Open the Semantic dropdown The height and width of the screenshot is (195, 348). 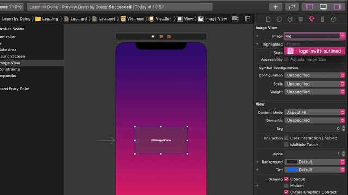pos(315,120)
